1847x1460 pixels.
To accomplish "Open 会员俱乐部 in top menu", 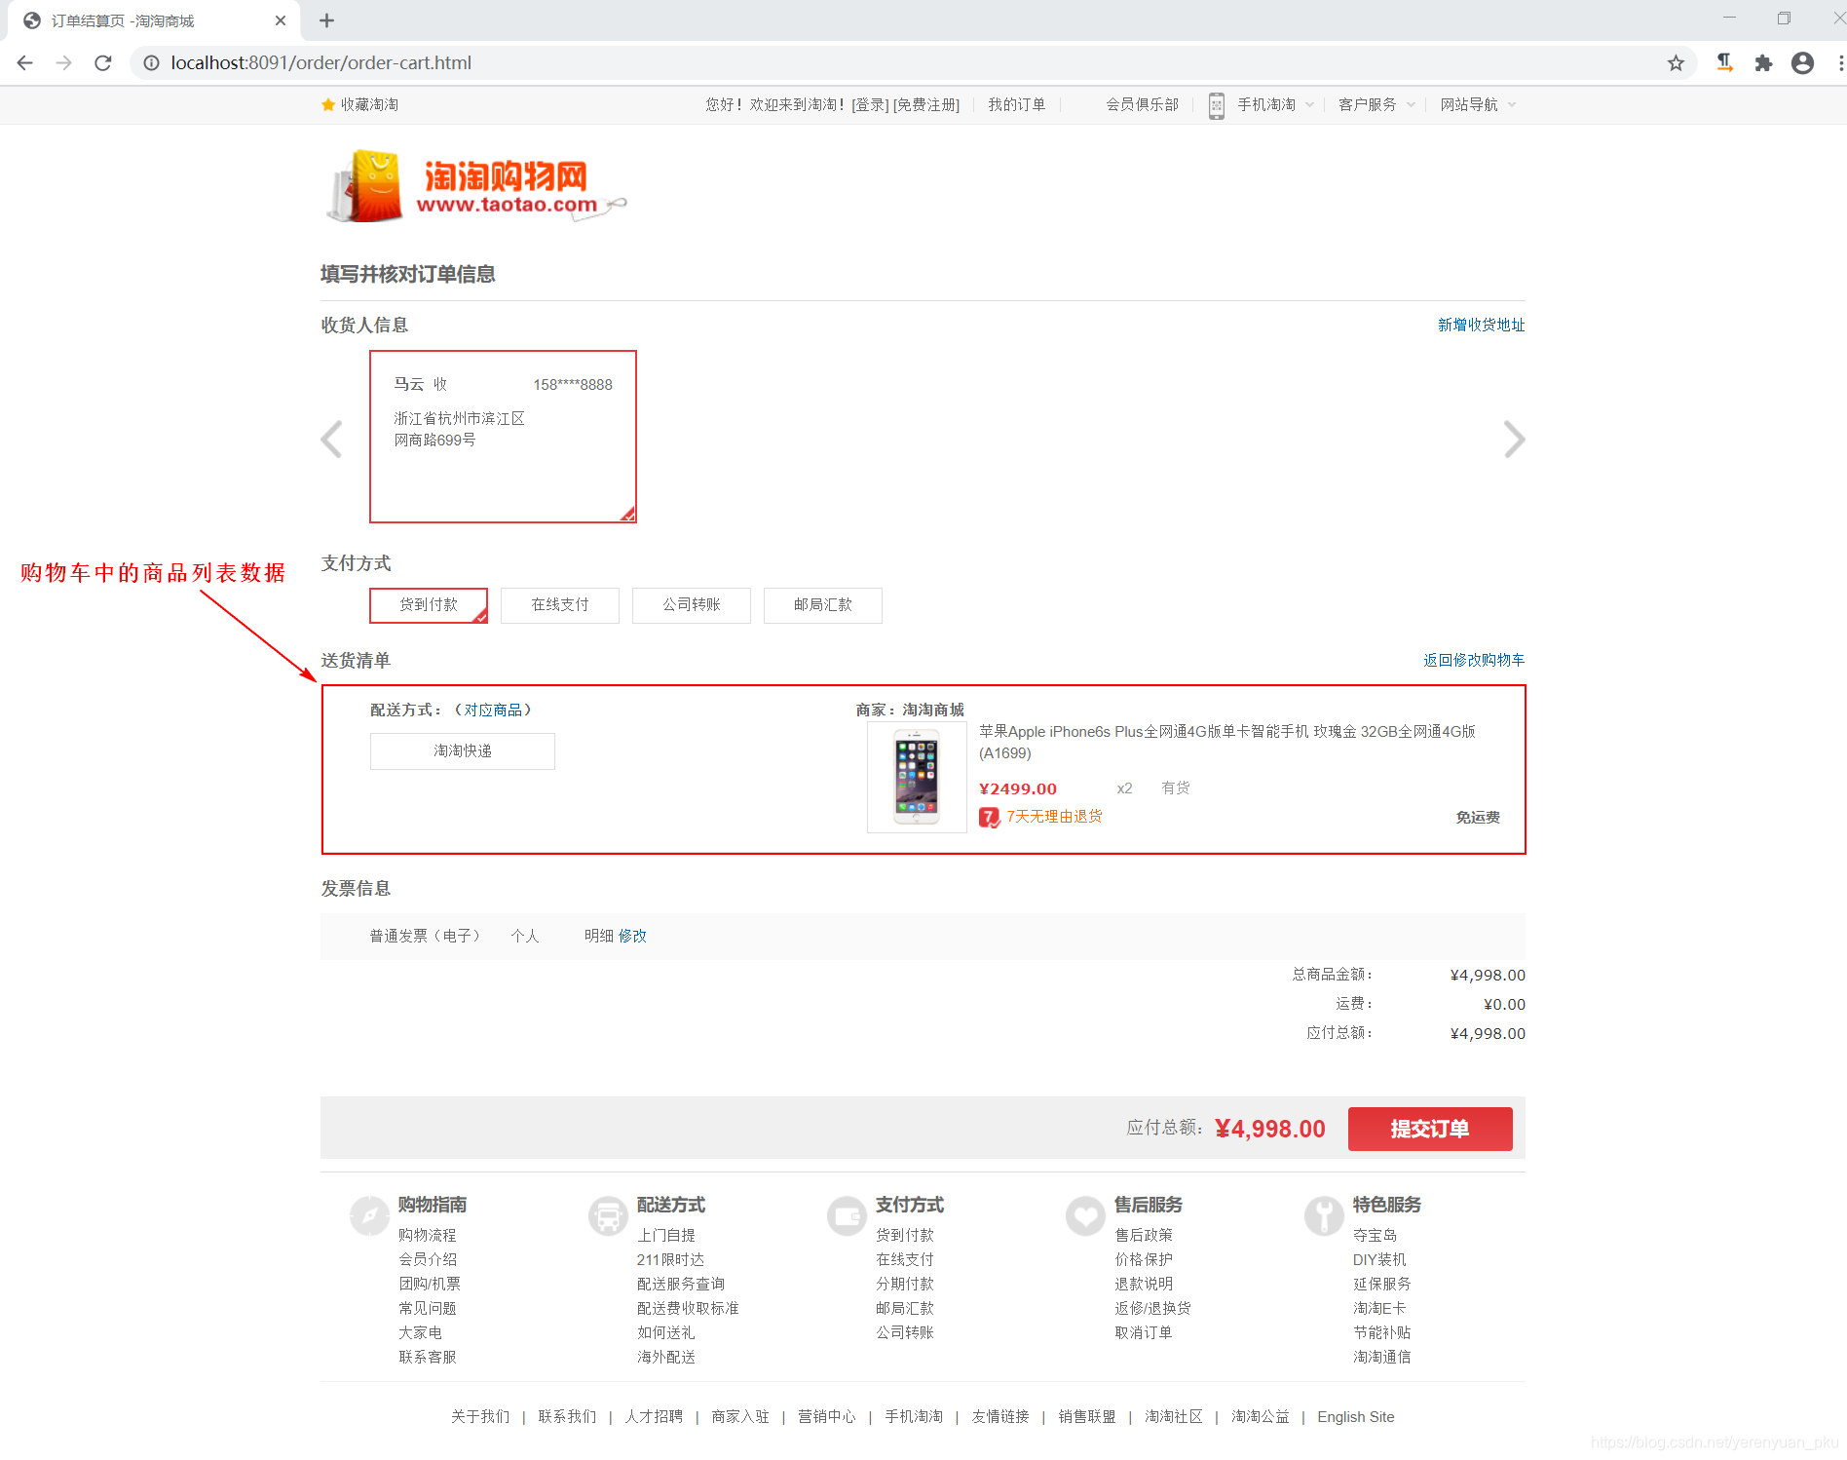I will (x=1143, y=105).
